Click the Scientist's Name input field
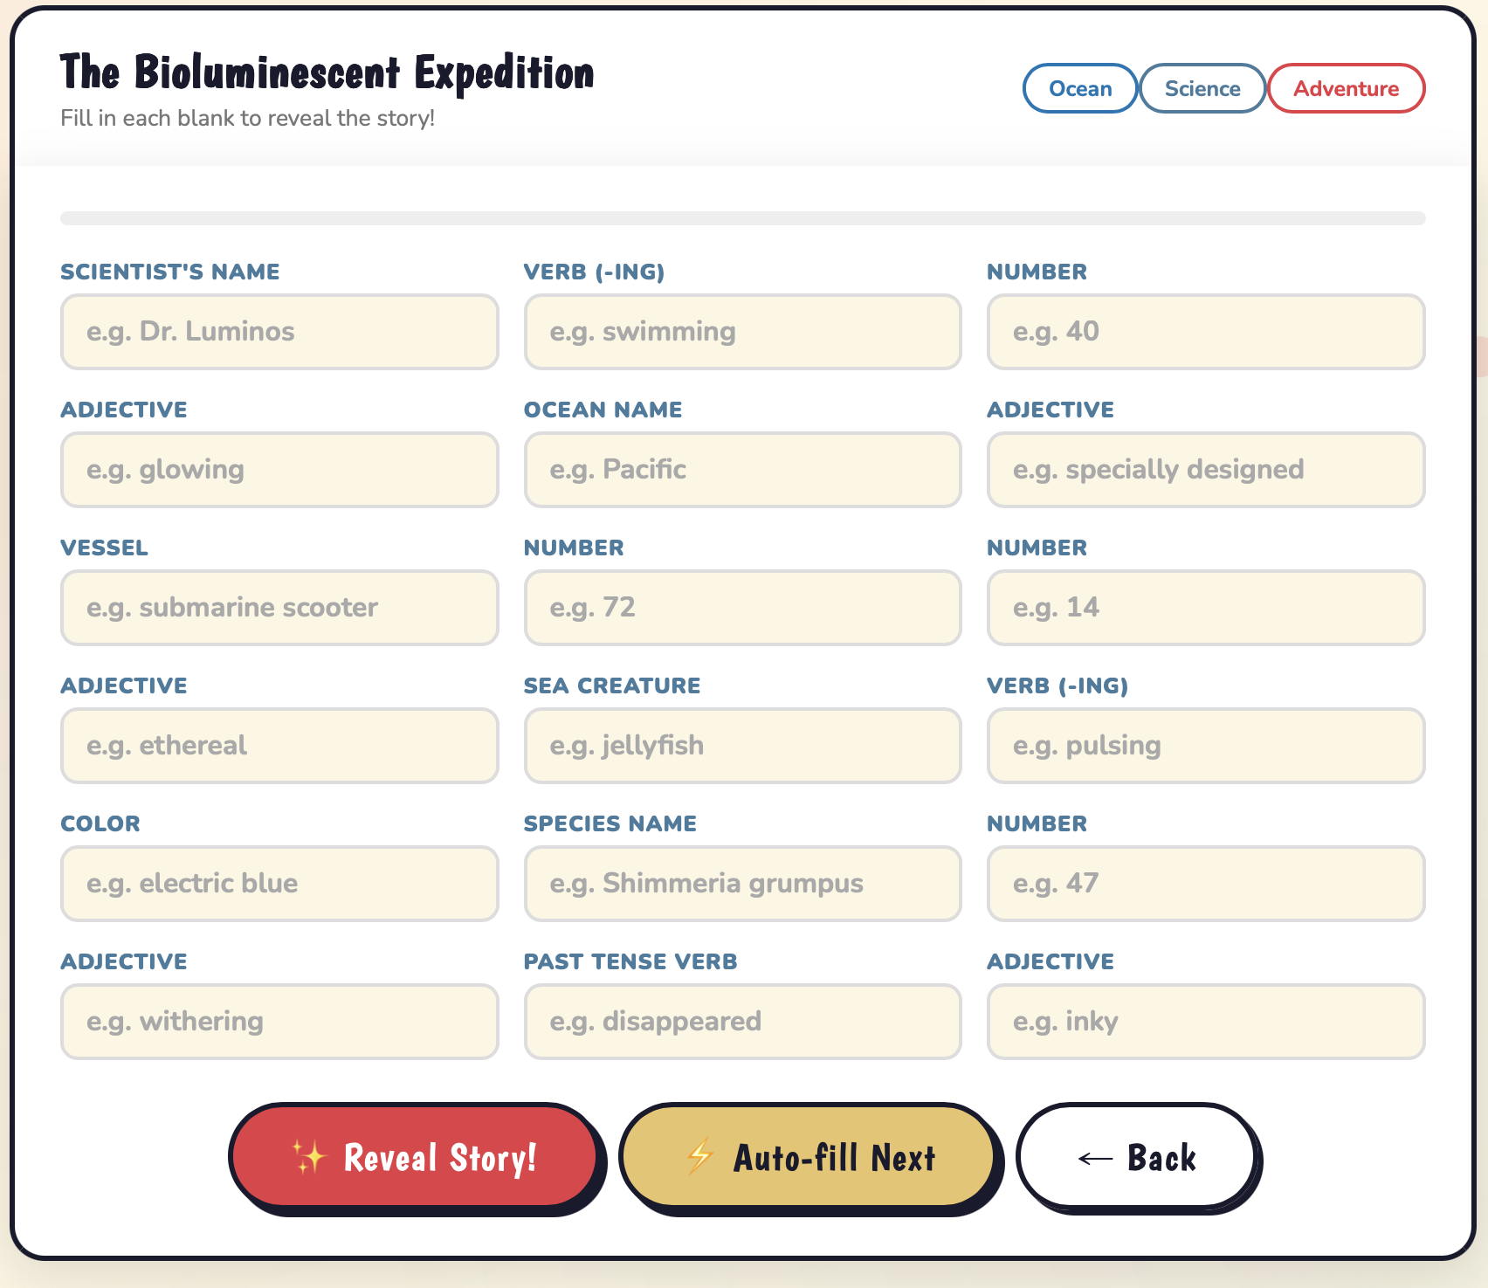Screen dimensions: 1488x1288 point(279,332)
